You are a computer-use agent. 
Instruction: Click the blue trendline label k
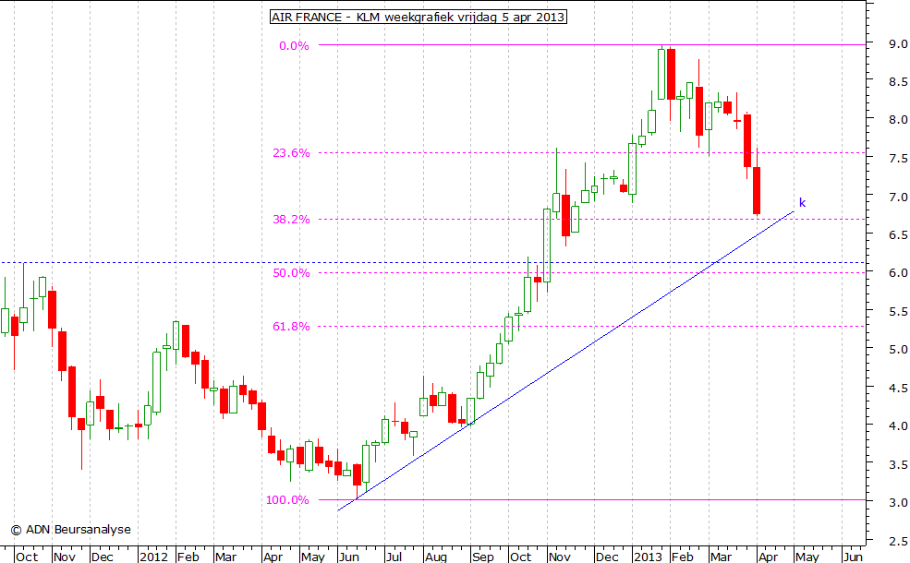[802, 202]
